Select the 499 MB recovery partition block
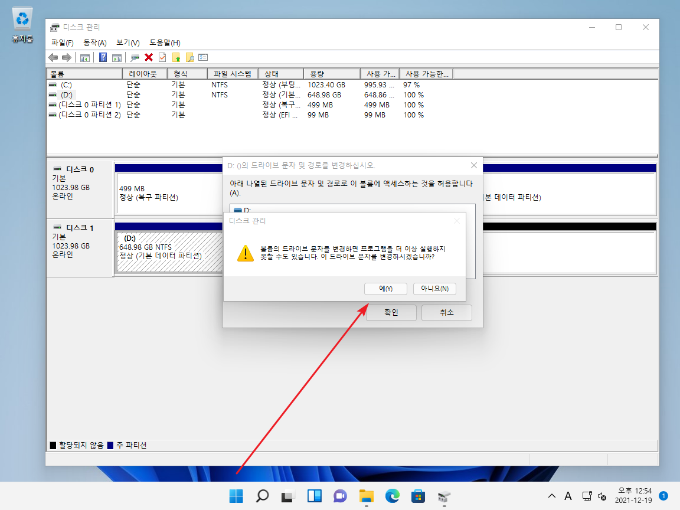The width and height of the screenshot is (680, 510). [169, 193]
